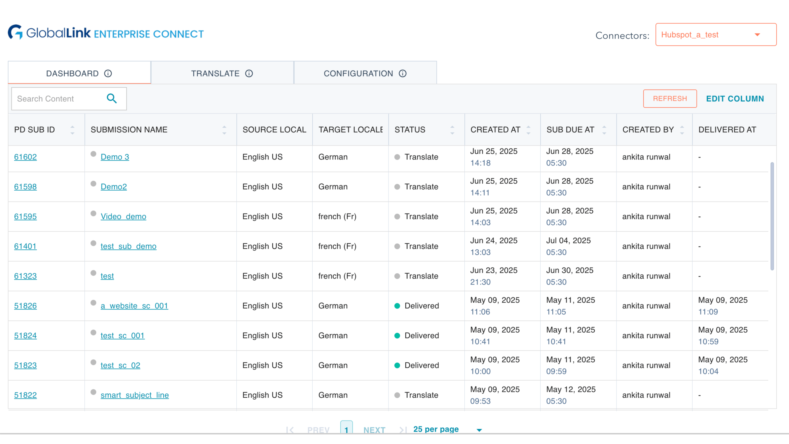Click the Refresh button

(669, 99)
